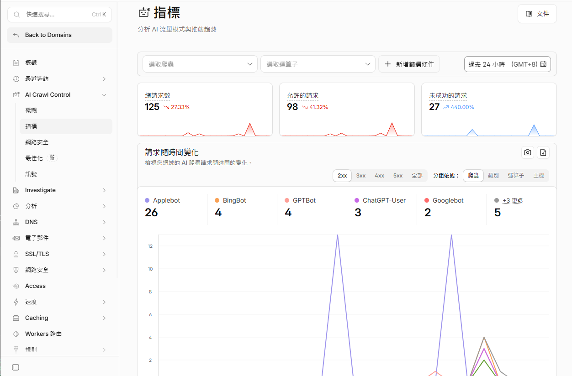572x376 pixels.
Task: Select 3xx status filter
Action: pos(361,176)
